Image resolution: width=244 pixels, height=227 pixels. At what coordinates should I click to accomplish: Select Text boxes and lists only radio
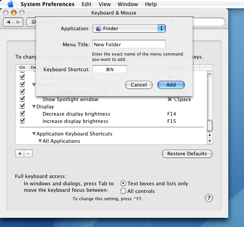click(x=123, y=183)
